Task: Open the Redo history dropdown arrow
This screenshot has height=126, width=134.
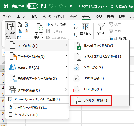Action: [66, 6]
